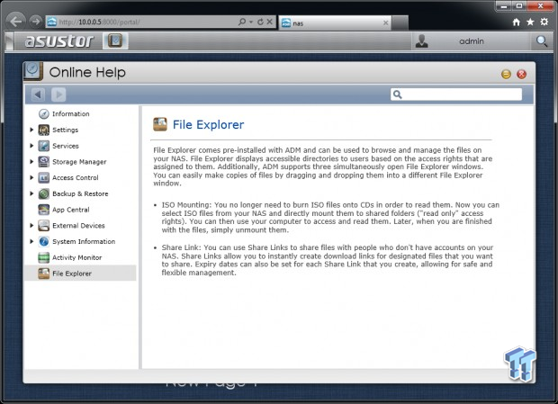The width and height of the screenshot is (558, 404).
Task: Minimize Online Help with the yellow button
Action: 506,74
